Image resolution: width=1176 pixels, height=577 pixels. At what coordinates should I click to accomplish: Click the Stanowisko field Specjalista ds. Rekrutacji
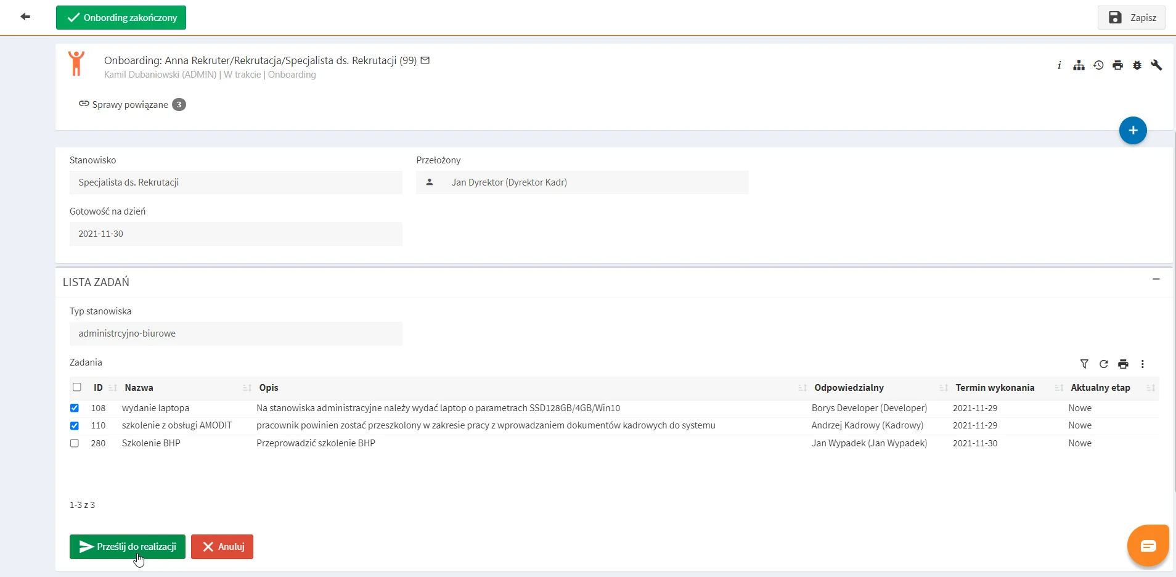(x=236, y=182)
